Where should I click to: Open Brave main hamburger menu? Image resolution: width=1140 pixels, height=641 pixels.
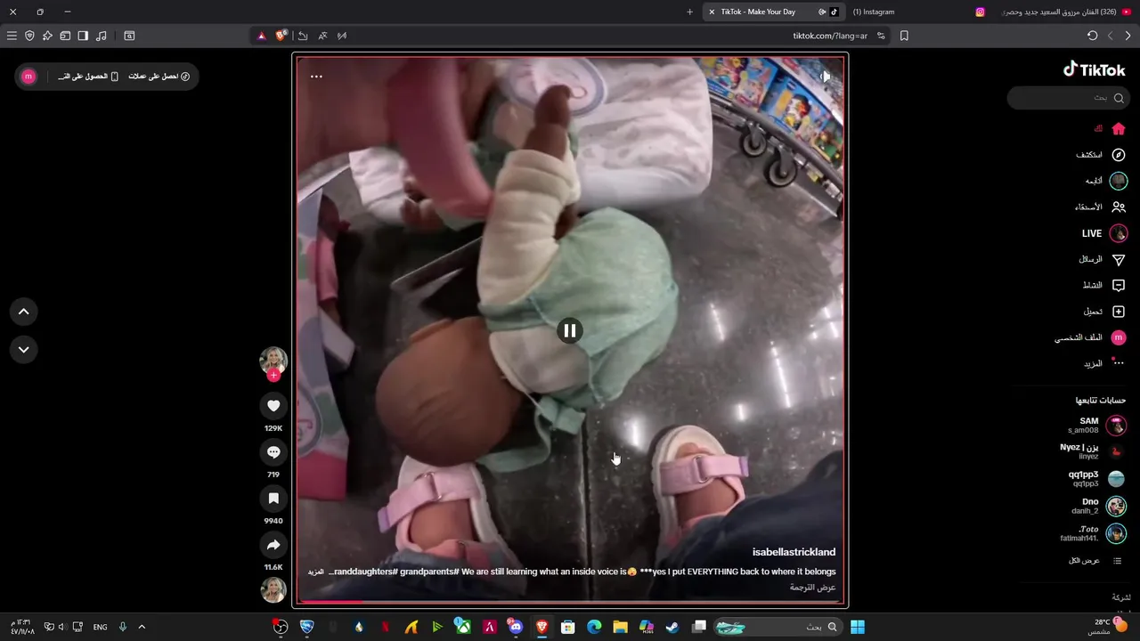point(12,36)
